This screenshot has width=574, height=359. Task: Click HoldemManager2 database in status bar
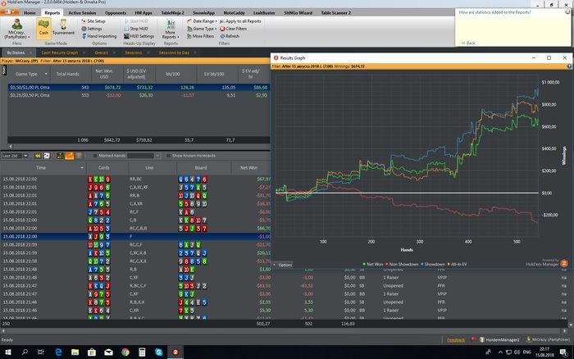tap(499, 339)
